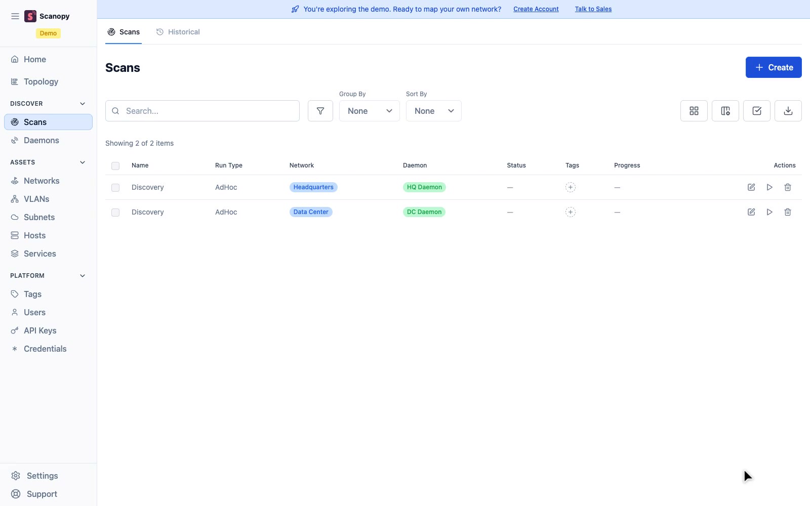Follow the Create Account link
810x506 pixels.
coord(536,9)
